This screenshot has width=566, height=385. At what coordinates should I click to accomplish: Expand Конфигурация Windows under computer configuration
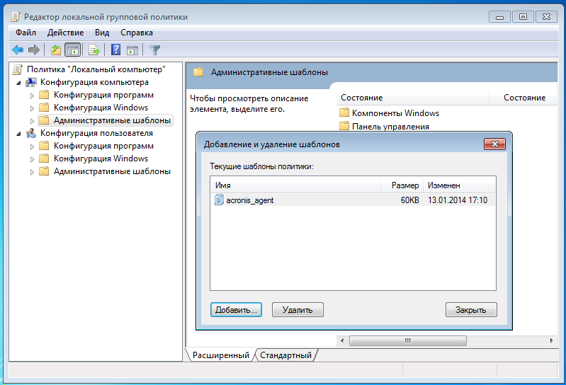32,108
